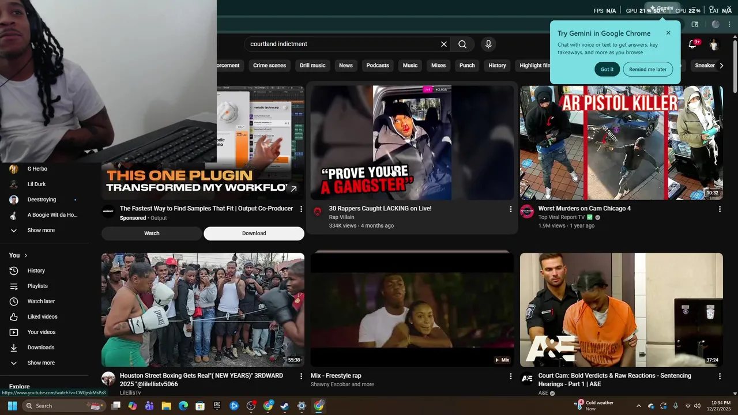Open options for 30 Rappers Caught LACKING video

pyautogui.click(x=510, y=209)
